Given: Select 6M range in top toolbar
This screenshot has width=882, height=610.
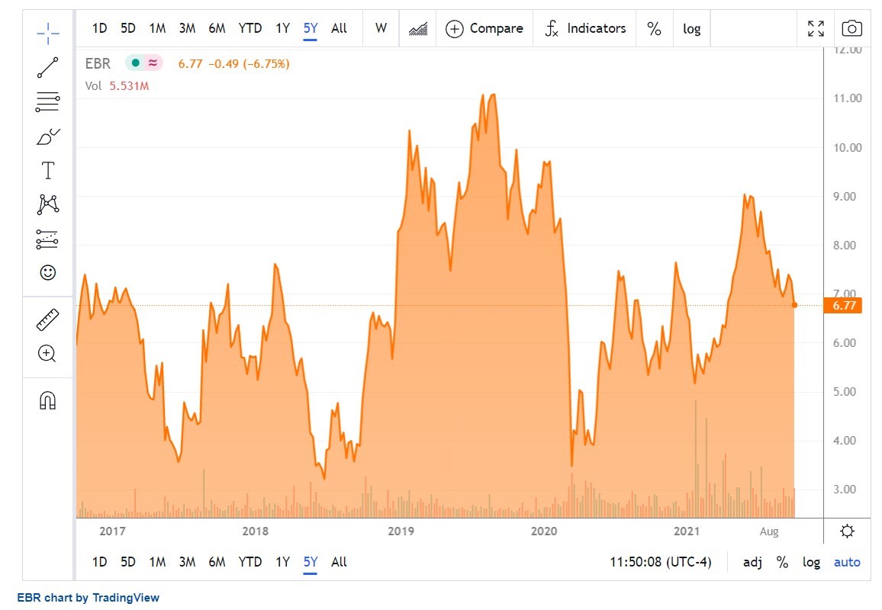Looking at the screenshot, I should [217, 28].
